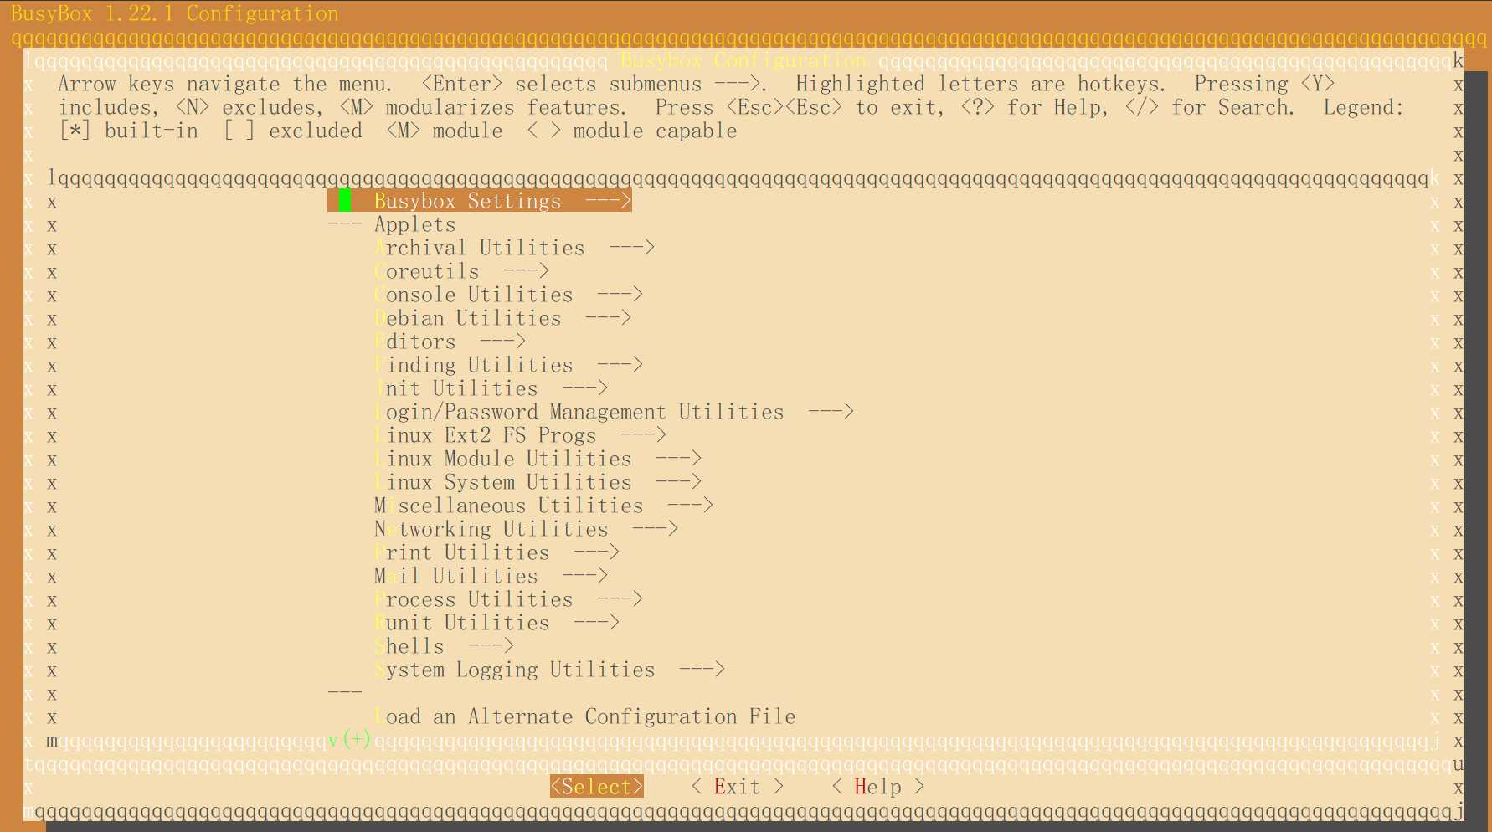The width and height of the screenshot is (1492, 832).
Task: Open Linux System Utilities submenu
Action: (538, 482)
